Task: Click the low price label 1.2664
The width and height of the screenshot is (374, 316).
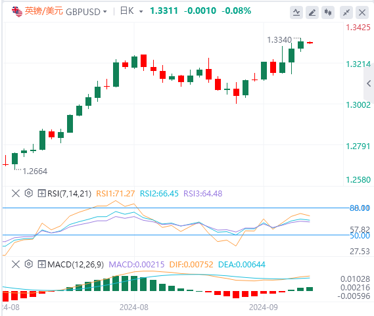Action: click(35, 171)
